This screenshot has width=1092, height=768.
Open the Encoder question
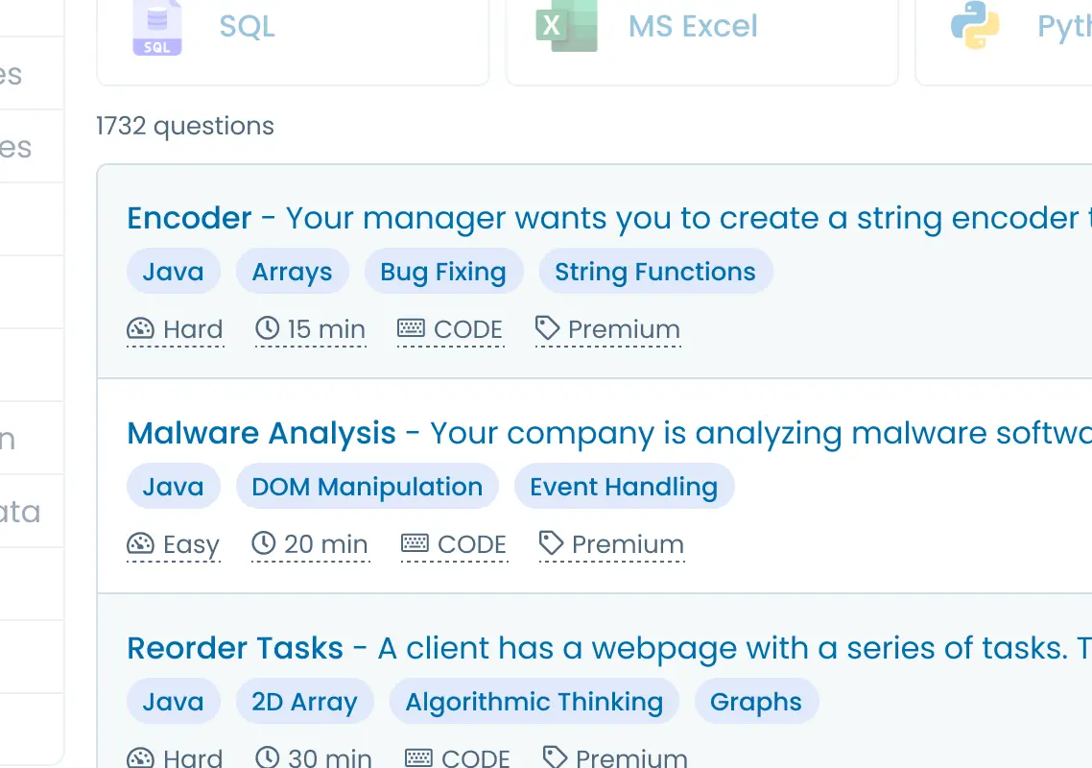click(188, 218)
